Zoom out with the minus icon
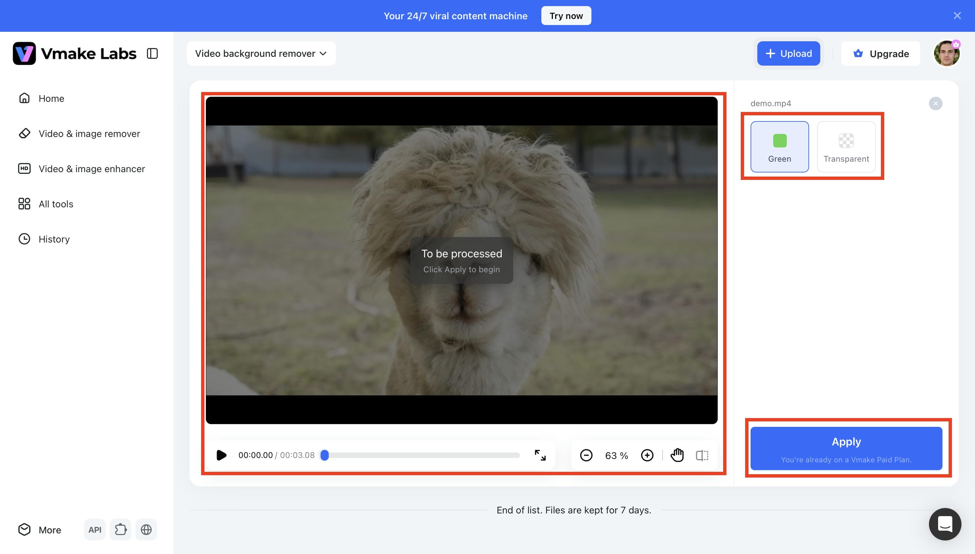 pyautogui.click(x=586, y=456)
